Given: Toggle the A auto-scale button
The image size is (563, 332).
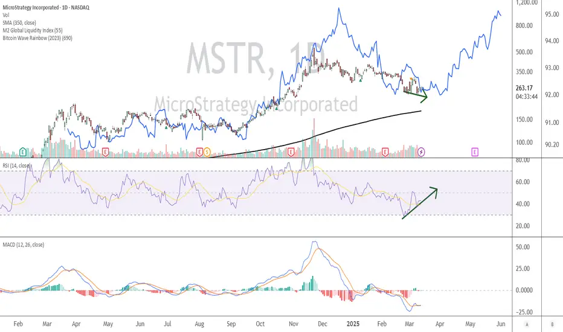Looking at the screenshot, I should [527, 325].
